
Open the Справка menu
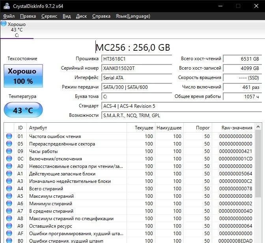point(101,16)
